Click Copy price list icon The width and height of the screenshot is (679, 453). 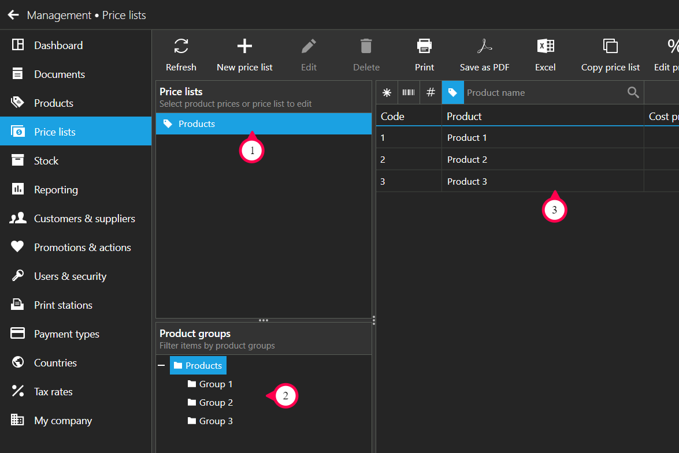610,46
